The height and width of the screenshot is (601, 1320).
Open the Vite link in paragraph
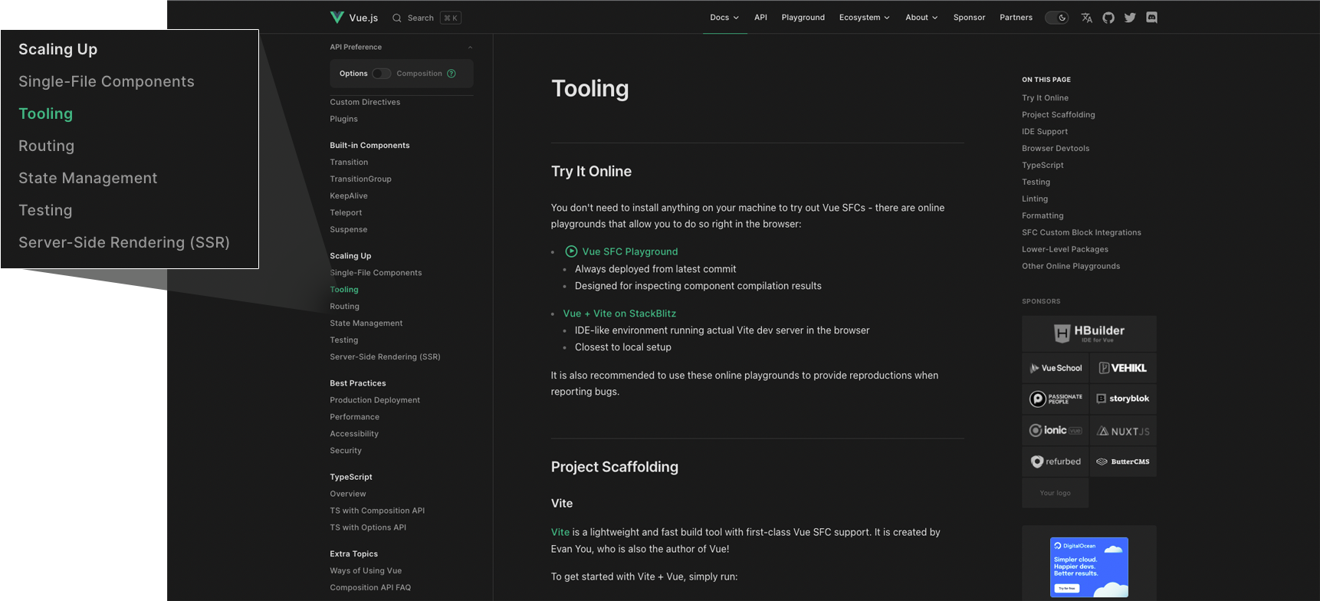point(560,532)
